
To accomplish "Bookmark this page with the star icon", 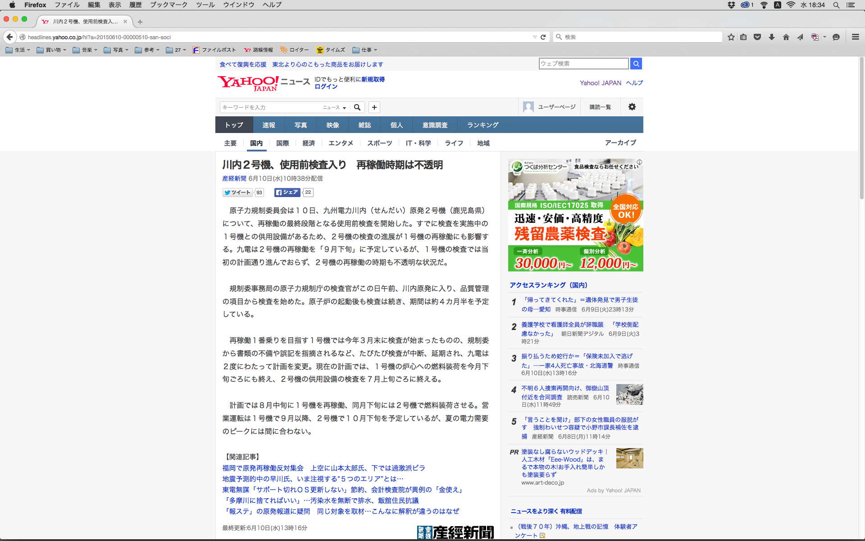I will pos(731,37).
